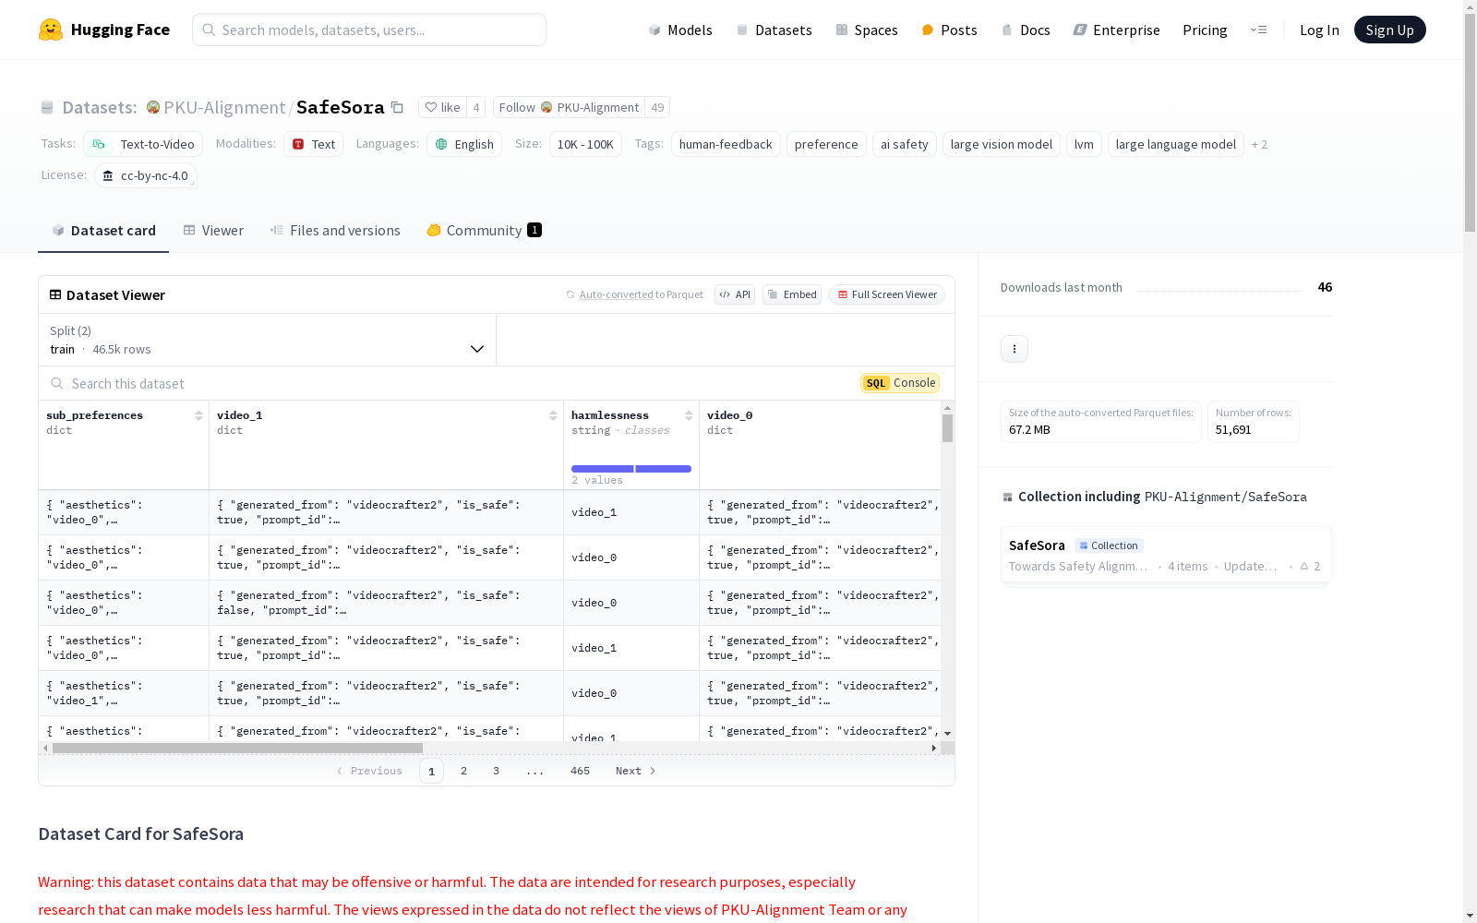Click the Embed button
This screenshot has height=923, width=1477.
792,294
